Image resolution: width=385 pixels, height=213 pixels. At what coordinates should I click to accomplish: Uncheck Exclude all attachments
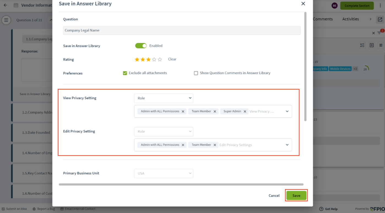click(x=125, y=73)
